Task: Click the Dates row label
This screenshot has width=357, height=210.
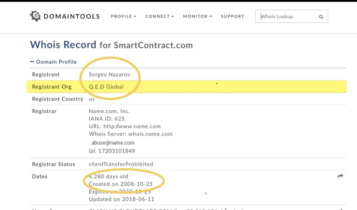Action: (40, 176)
